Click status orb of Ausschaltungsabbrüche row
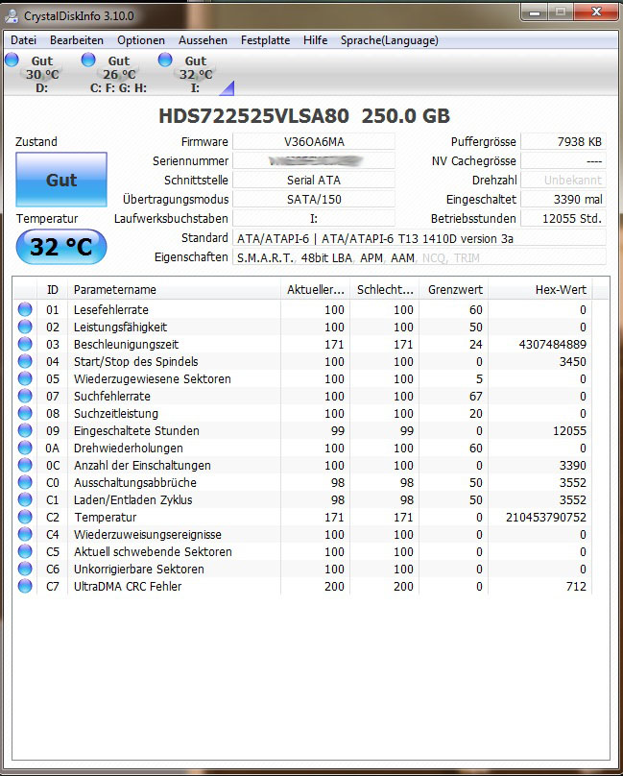Screen dimensions: 623x776 coord(25,482)
